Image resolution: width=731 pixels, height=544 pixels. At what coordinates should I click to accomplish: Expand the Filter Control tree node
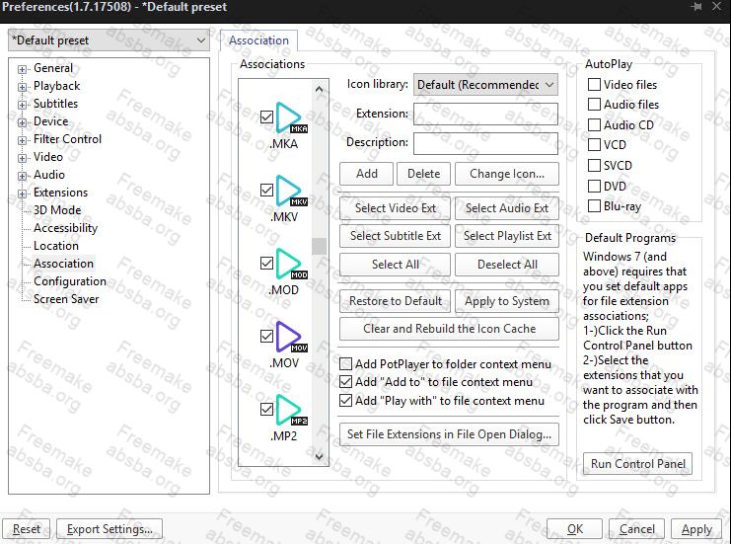(x=22, y=140)
